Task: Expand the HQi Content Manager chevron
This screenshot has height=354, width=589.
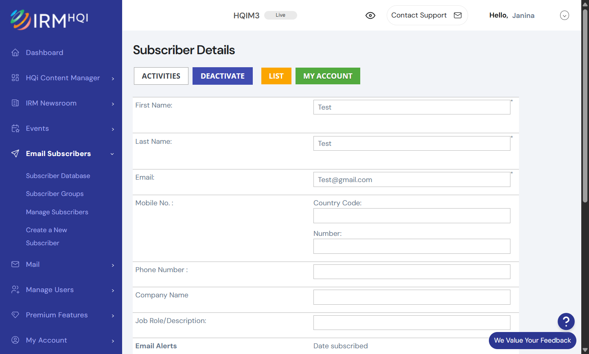Action: click(113, 78)
